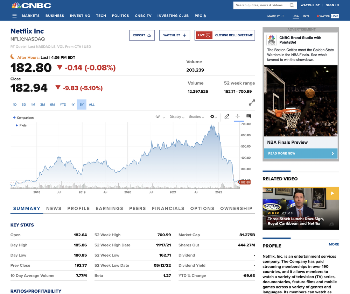Open the Business menu
Screen dimensions: 350x294
(55, 16)
